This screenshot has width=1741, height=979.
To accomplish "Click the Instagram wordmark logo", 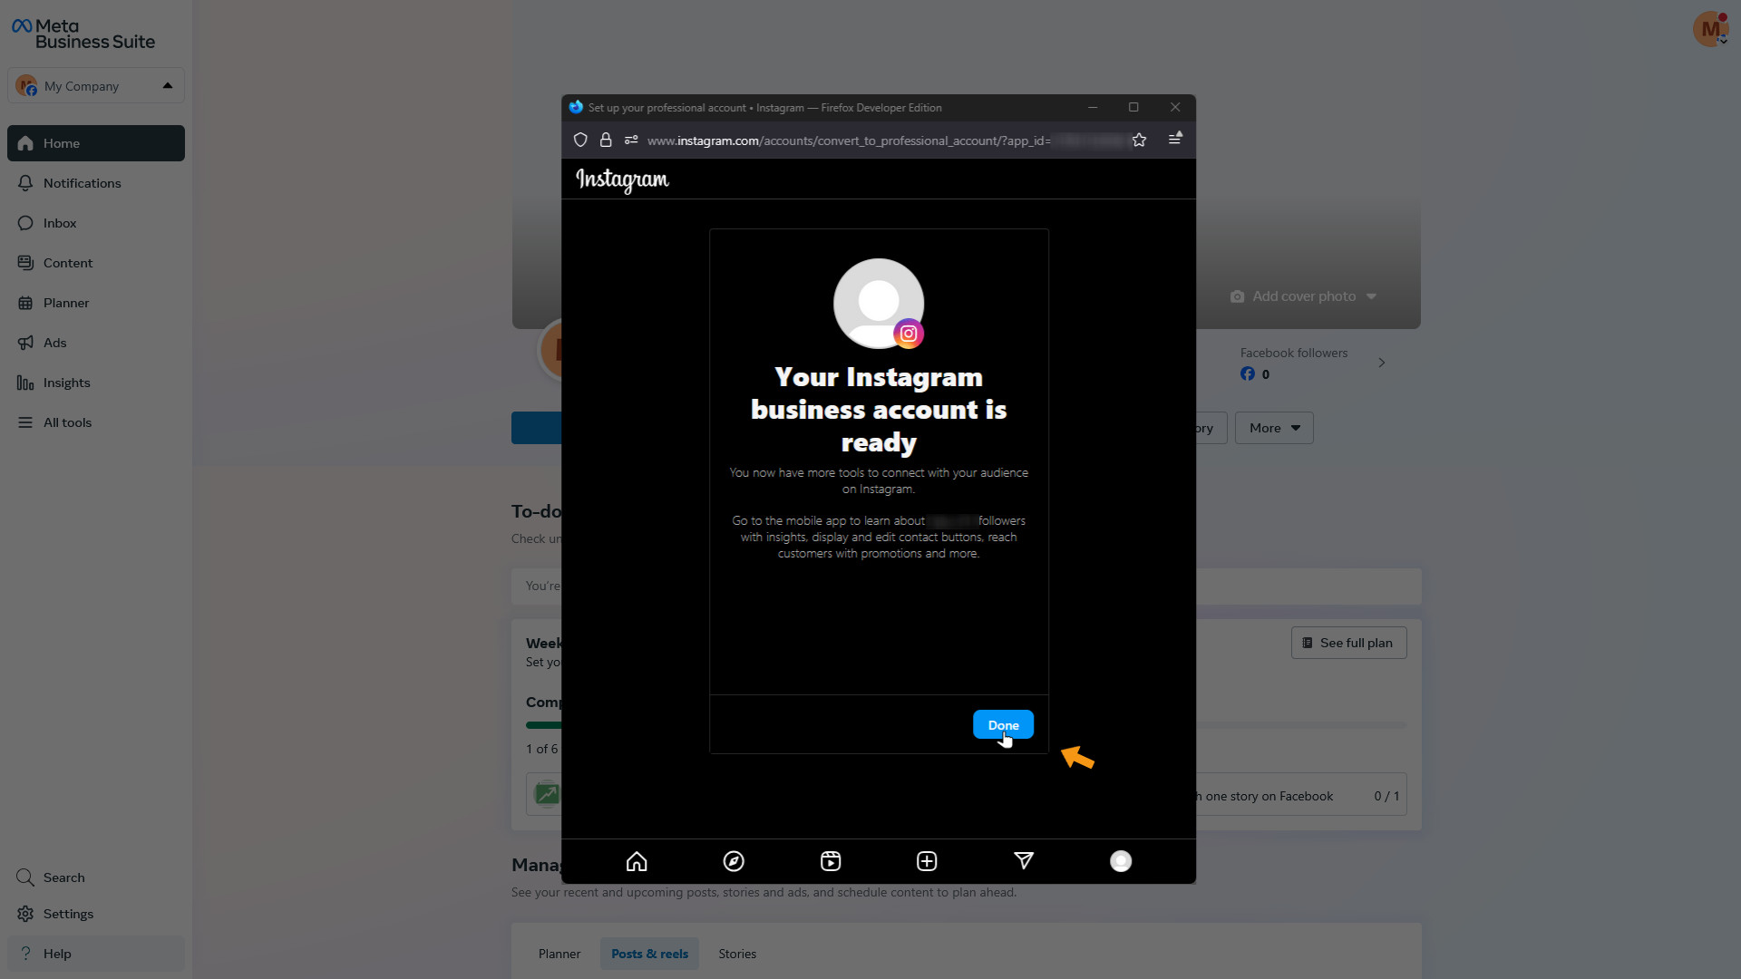I will click(x=622, y=179).
